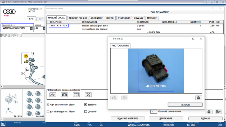The height and width of the screenshot is (127, 226).
Task: Select the zoom-to-area magnifier tool
Action: (12, 35)
